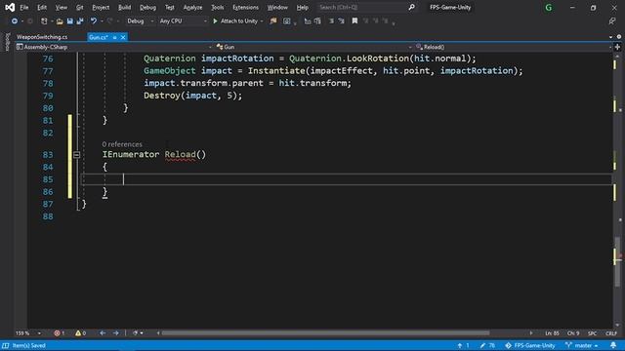Click the green G account badge
625x351 pixels.
(549, 8)
